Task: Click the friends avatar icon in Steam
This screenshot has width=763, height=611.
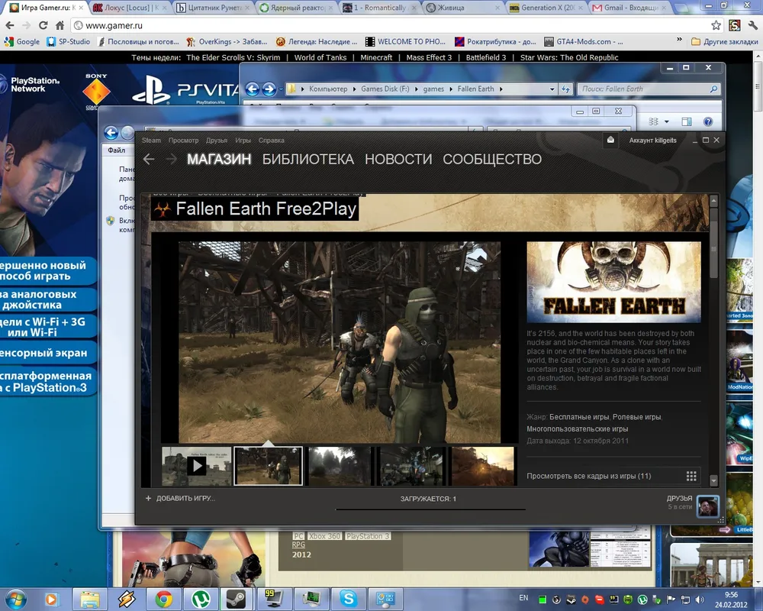Action: (x=708, y=506)
